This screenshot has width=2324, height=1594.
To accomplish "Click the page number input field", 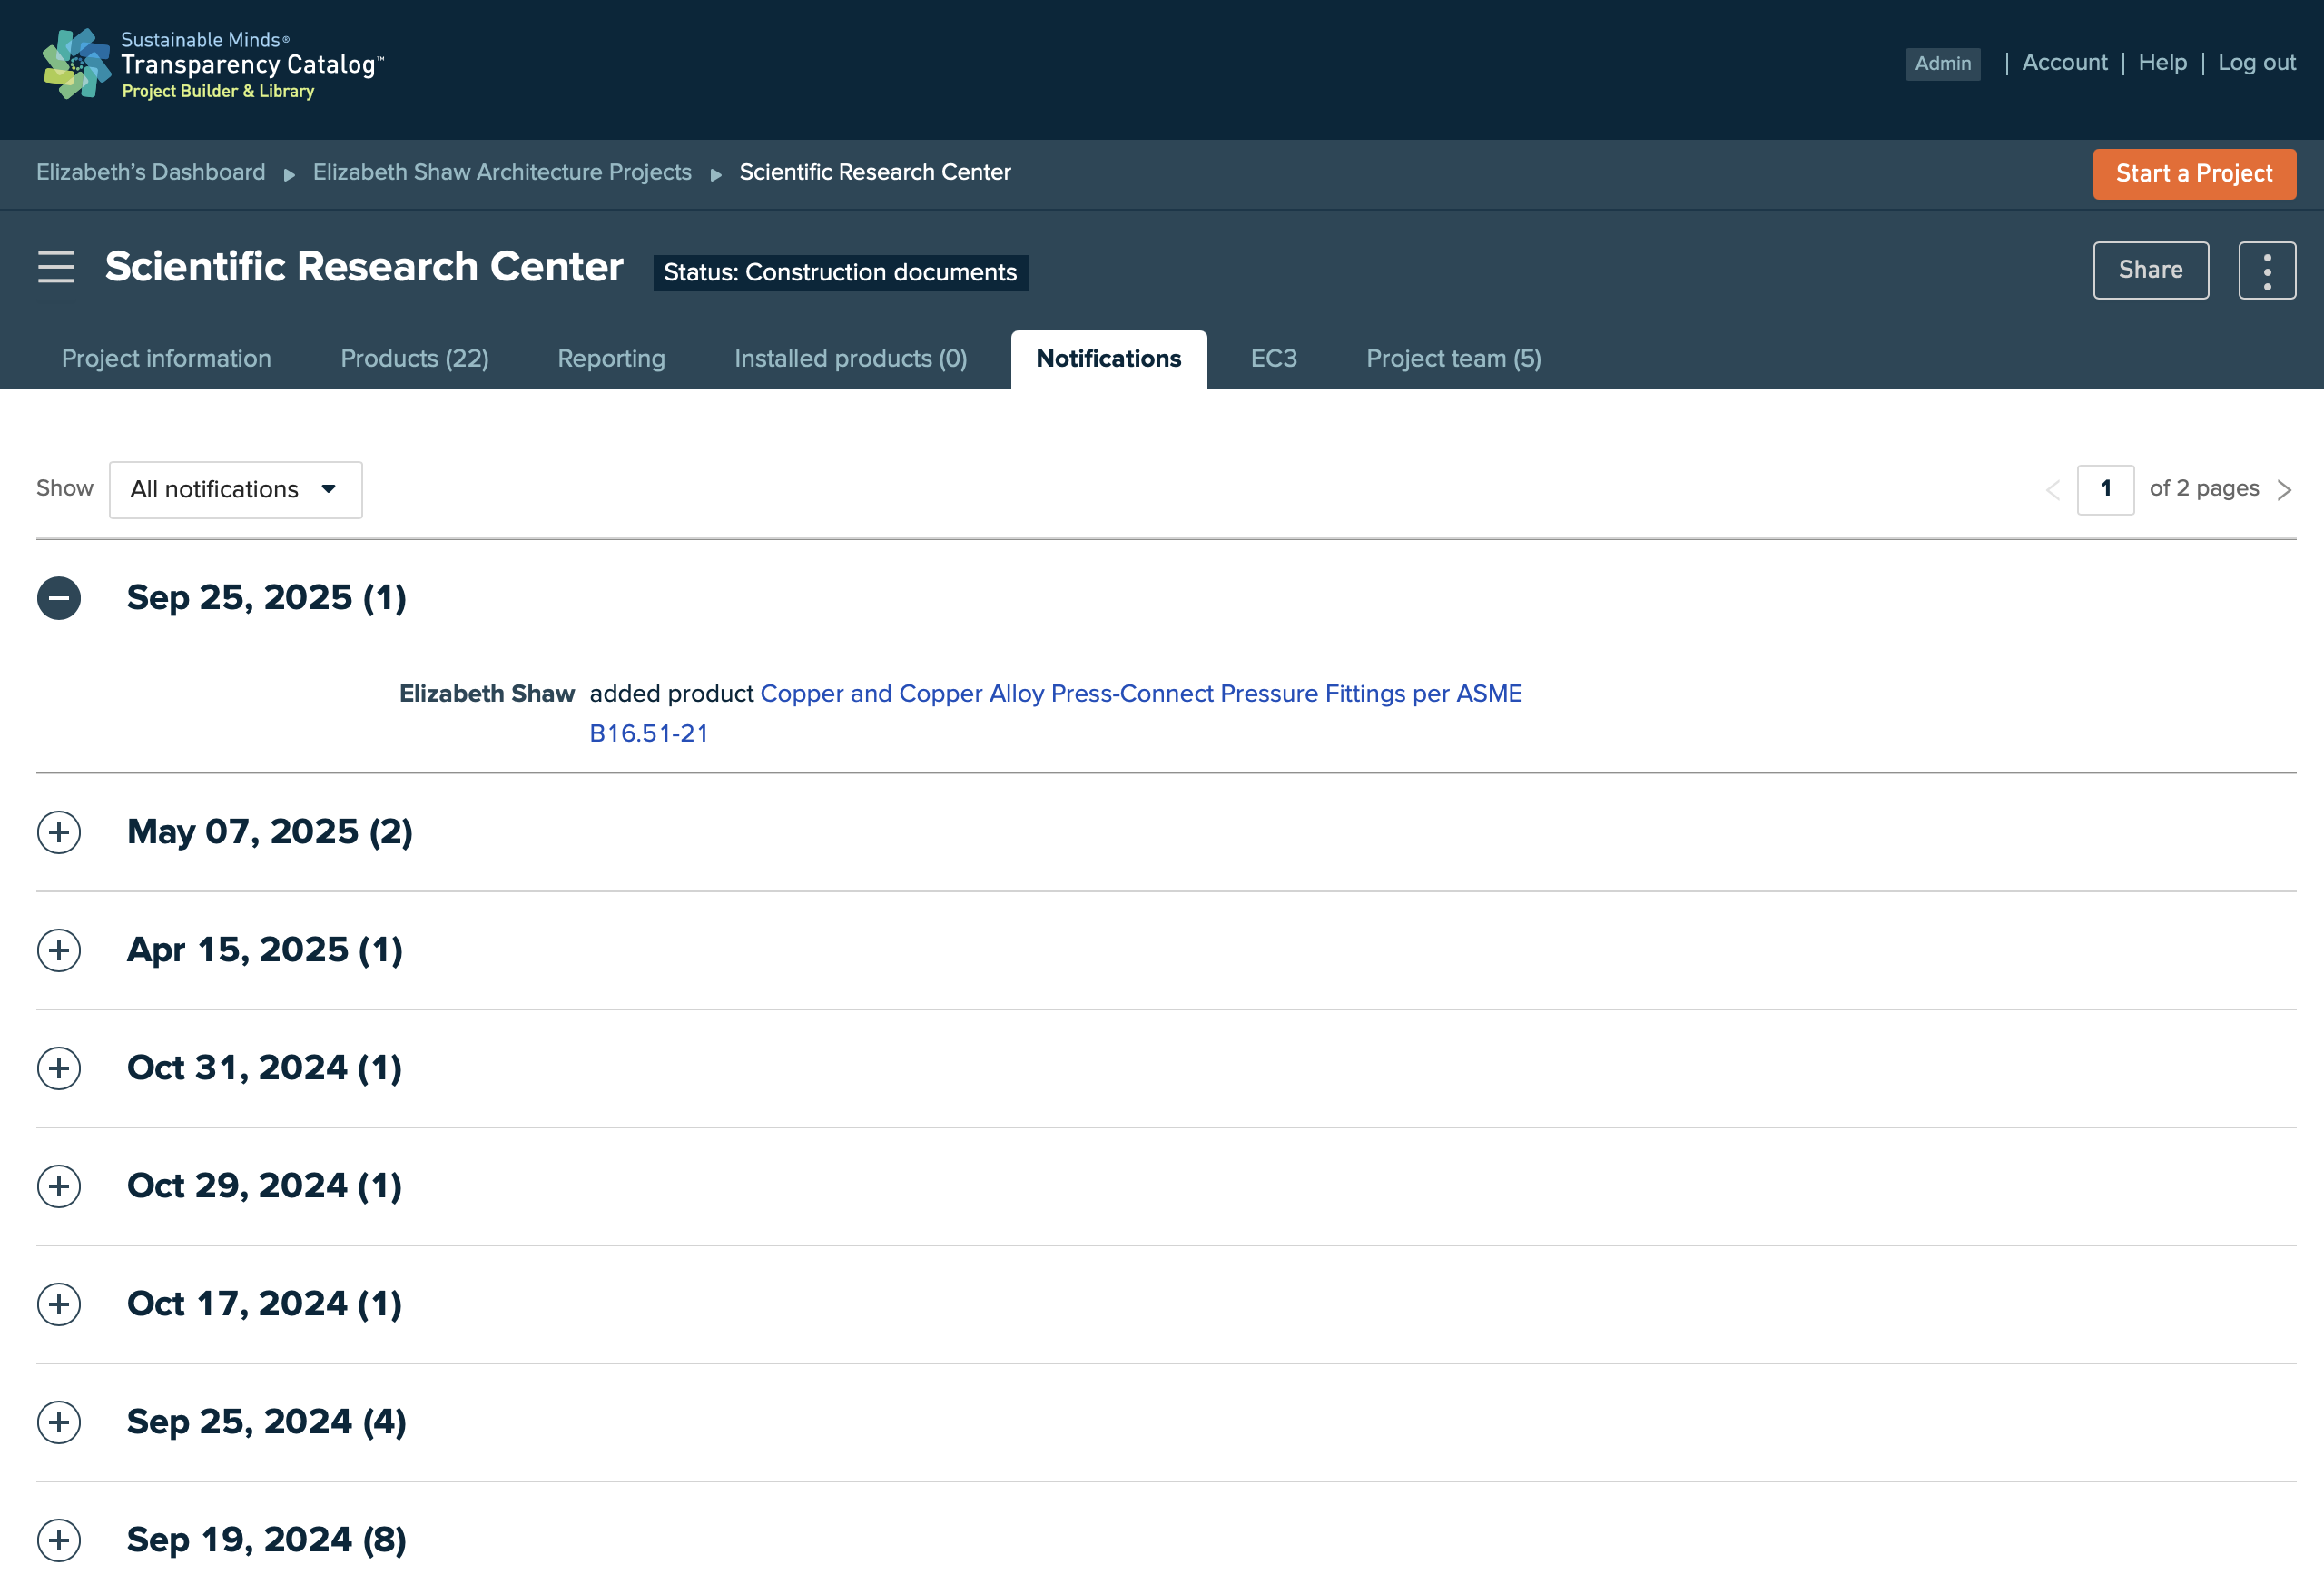I will click(x=2105, y=490).
